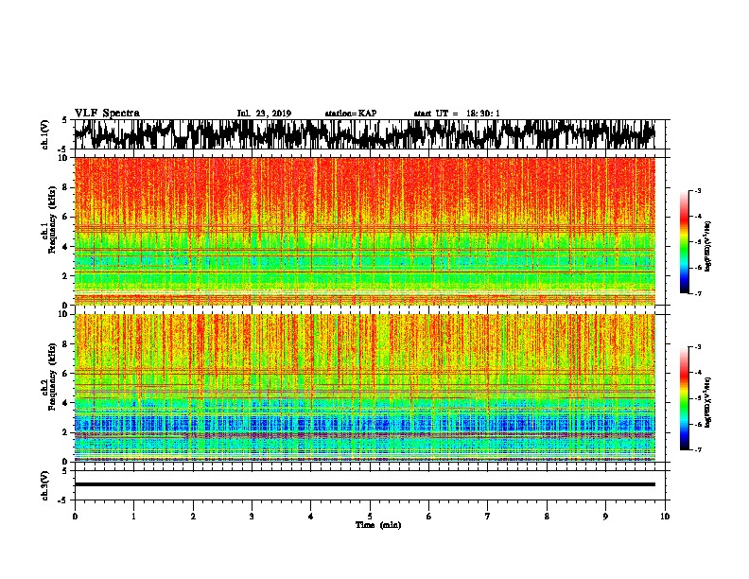Click the ch.1 spectrogram color scale bar
This screenshot has width=749, height=579.
[684, 242]
